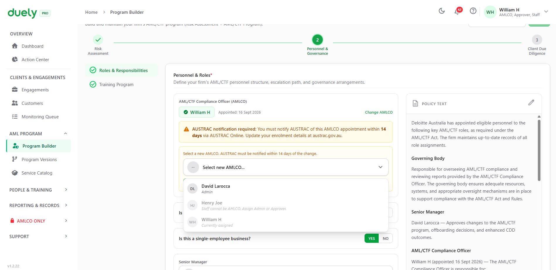
Task: Open Action Center in the sidebar
Action: (x=38, y=59)
